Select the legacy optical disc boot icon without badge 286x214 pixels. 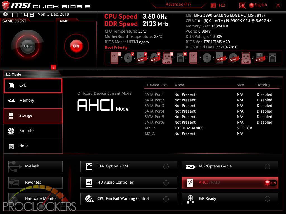pos(207,58)
